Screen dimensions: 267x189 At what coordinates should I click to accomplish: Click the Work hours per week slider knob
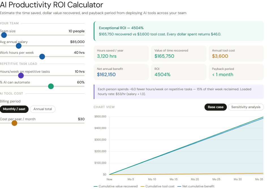pos(42,57)
